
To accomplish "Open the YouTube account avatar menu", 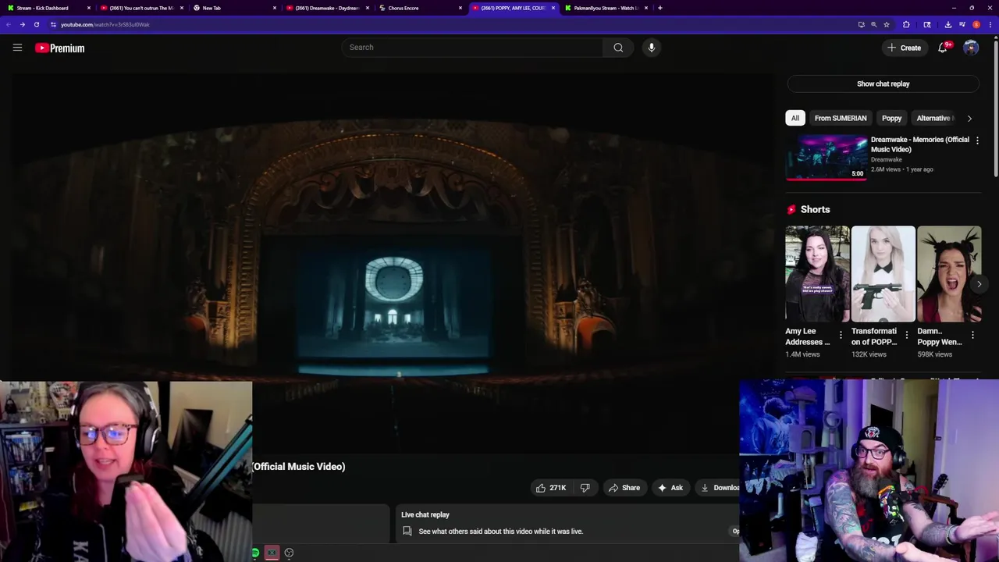I will [x=971, y=48].
